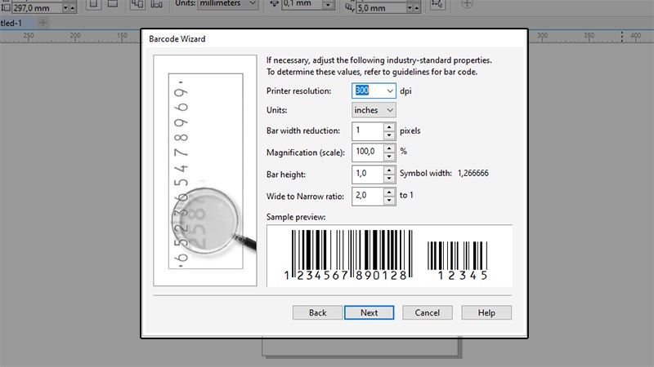Raise Magnification scale using up arrow
This screenshot has height=367, width=654.
(389, 148)
